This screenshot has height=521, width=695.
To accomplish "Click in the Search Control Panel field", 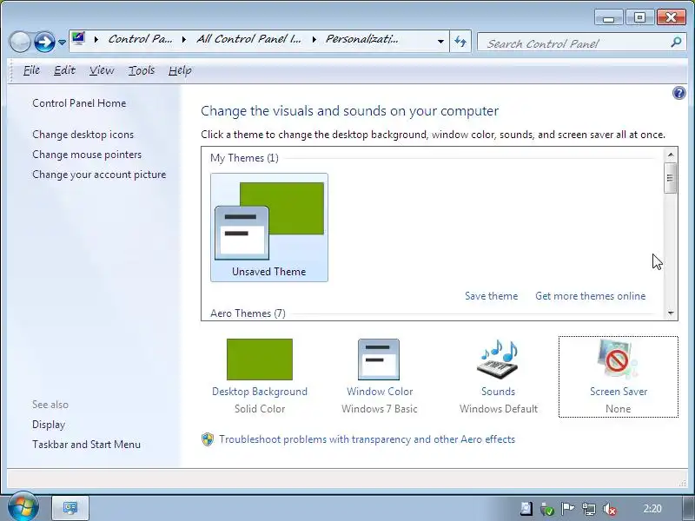I will 576,43.
